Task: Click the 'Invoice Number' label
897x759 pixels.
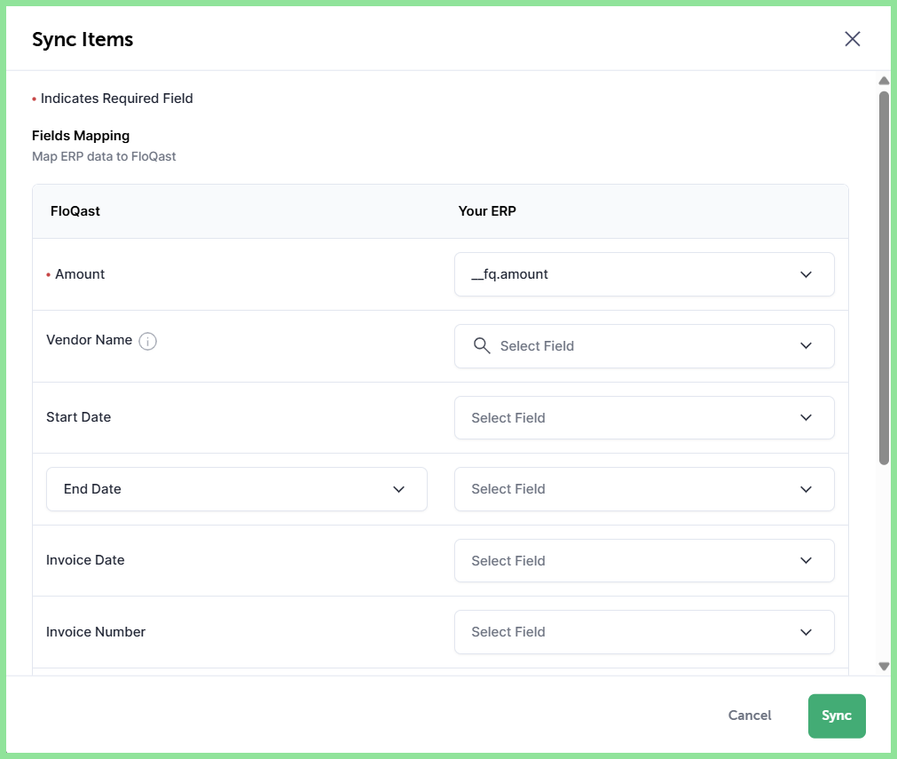Action: 96,632
